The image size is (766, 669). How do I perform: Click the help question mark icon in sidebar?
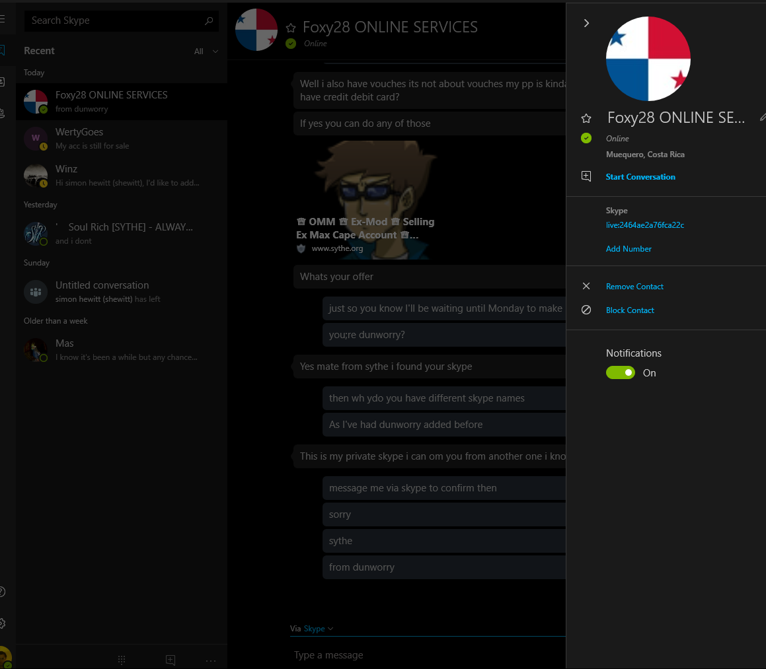[2, 592]
